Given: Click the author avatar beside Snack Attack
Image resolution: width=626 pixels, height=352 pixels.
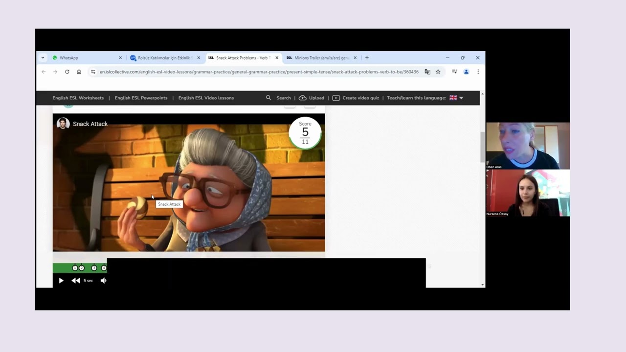Looking at the screenshot, I should coord(63,124).
